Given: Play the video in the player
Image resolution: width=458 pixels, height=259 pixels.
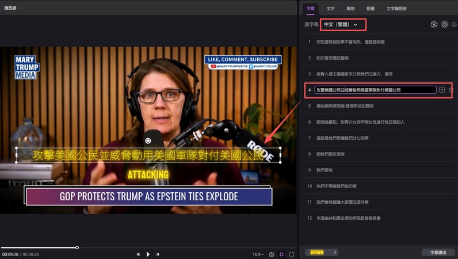Looking at the screenshot, I should (x=148, y=254).
